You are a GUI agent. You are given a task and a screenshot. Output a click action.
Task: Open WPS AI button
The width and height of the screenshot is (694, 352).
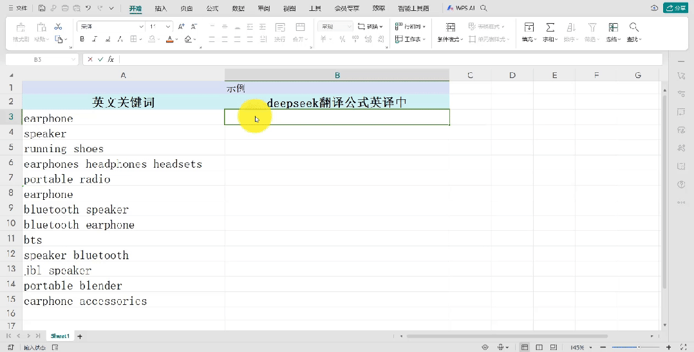point(462,8)
